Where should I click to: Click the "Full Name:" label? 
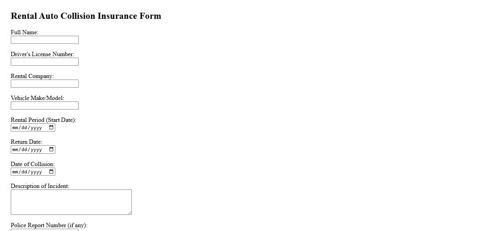(x=25, y=32)
